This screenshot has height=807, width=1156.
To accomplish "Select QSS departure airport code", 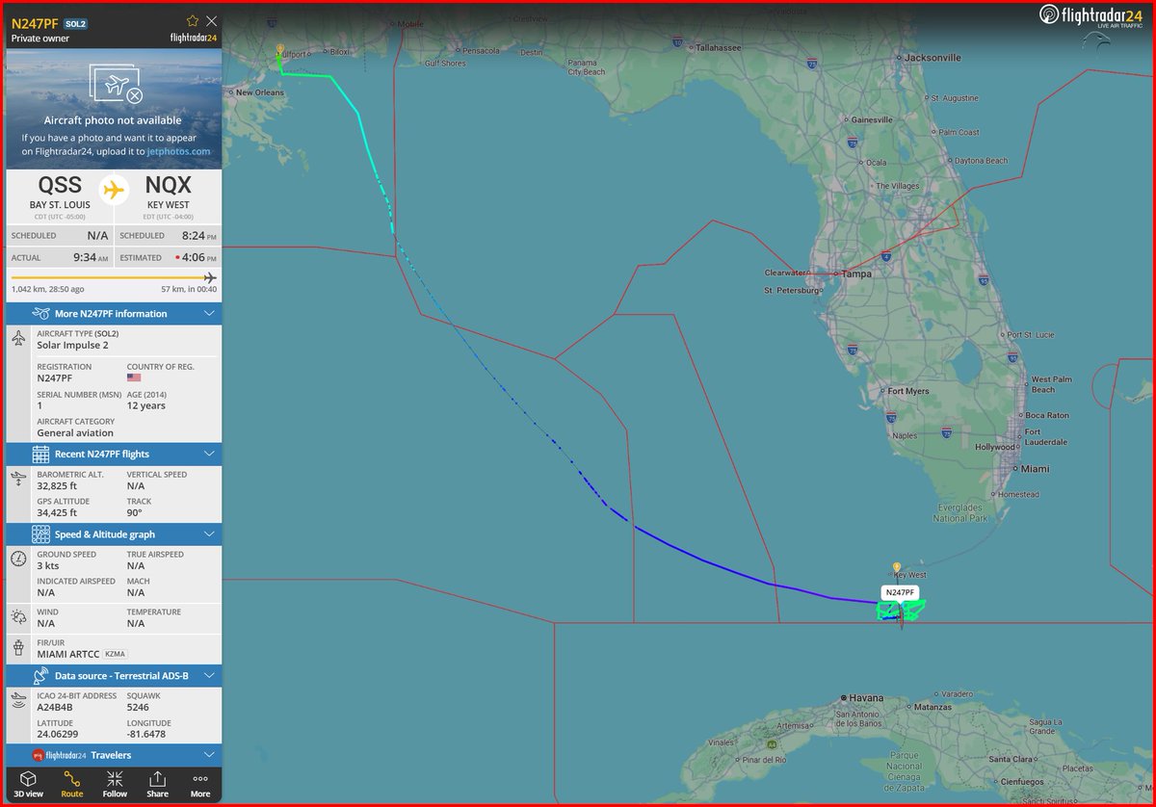I will pos(60,186).
